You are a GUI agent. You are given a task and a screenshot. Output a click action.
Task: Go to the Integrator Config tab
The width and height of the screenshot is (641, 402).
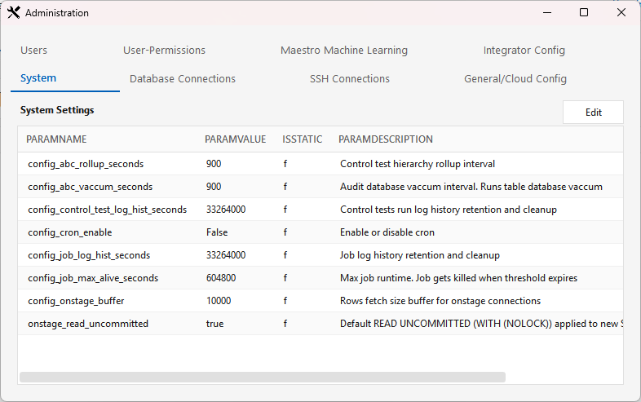click(524, 51)
